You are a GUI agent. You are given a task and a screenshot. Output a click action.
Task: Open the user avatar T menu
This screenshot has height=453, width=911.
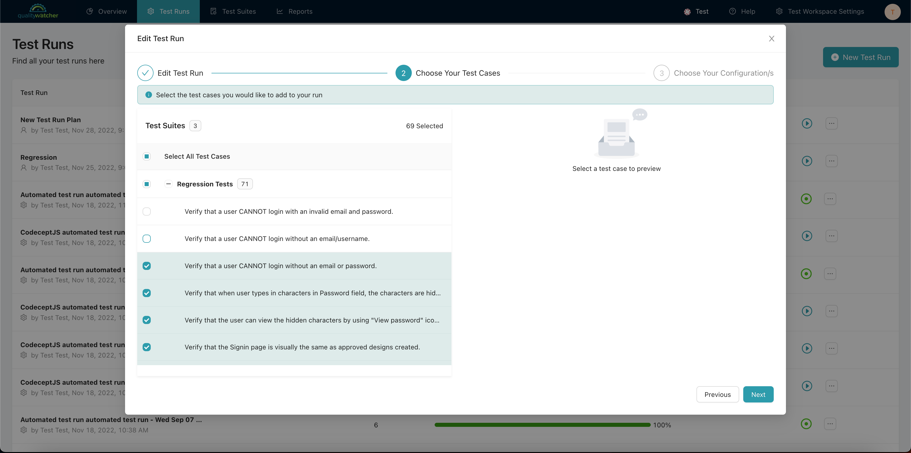click(x=892, y=12)
